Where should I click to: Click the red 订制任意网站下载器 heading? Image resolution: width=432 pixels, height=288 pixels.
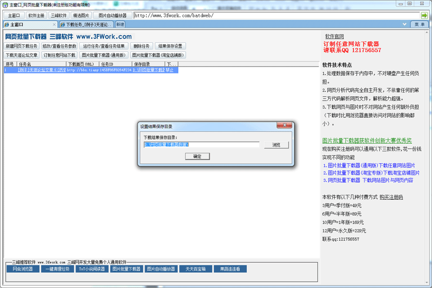[352, 44]
